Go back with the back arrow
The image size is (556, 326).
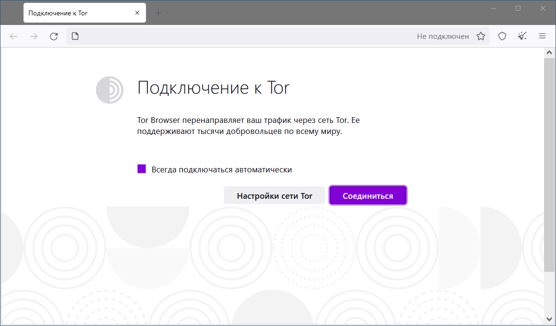point(13,36)
